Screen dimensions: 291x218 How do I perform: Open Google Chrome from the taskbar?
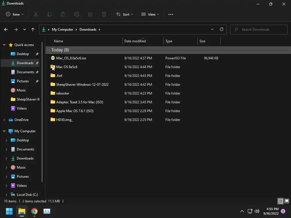pyautogui.click(x=34, y=211)
